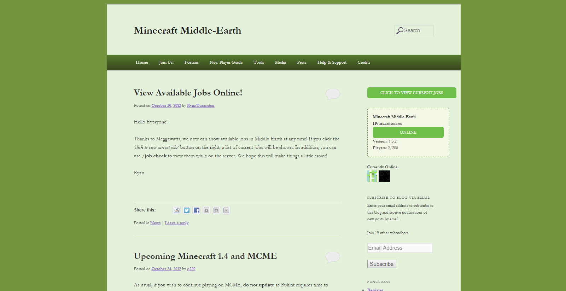Share the post on Twitter
Image resolution: width=566 pixels, height=291 pixels.
187,210
